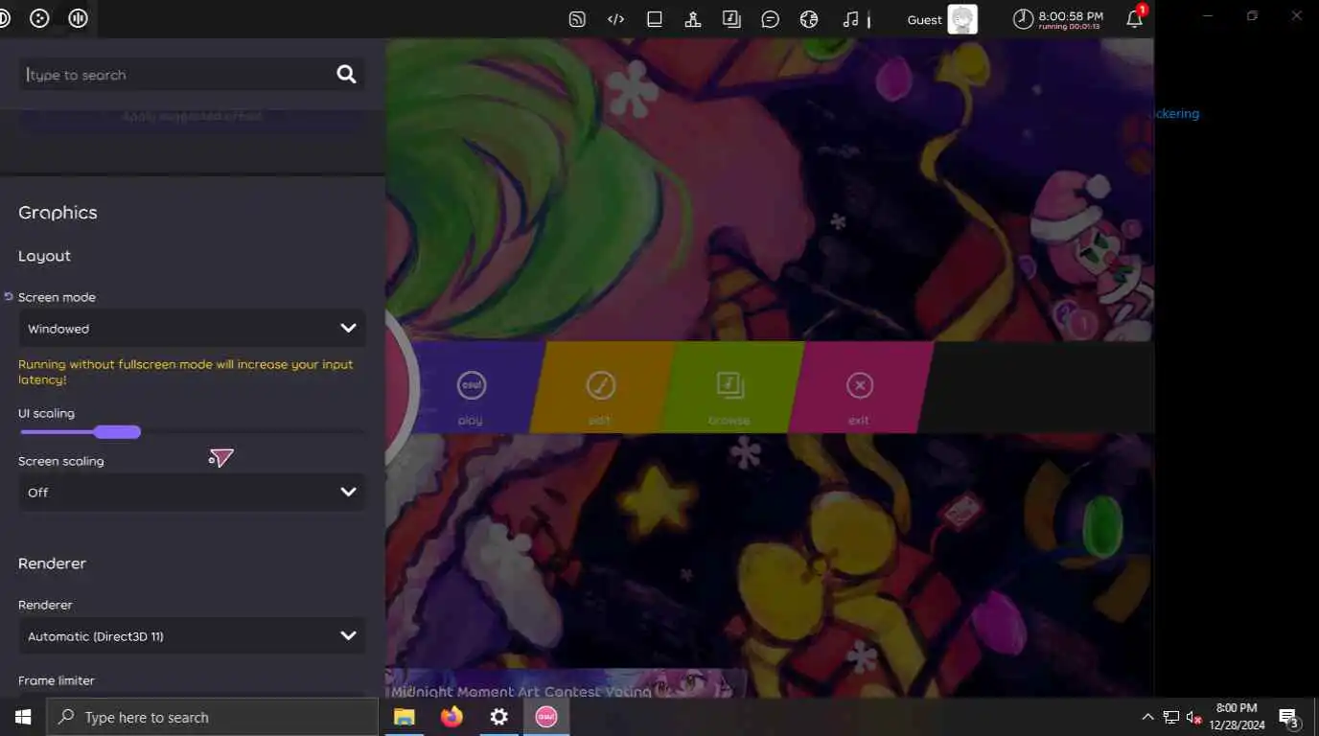Open the chat bubble icon
The height and width of the screenshot is (736, 1319).
coord(770,19)
